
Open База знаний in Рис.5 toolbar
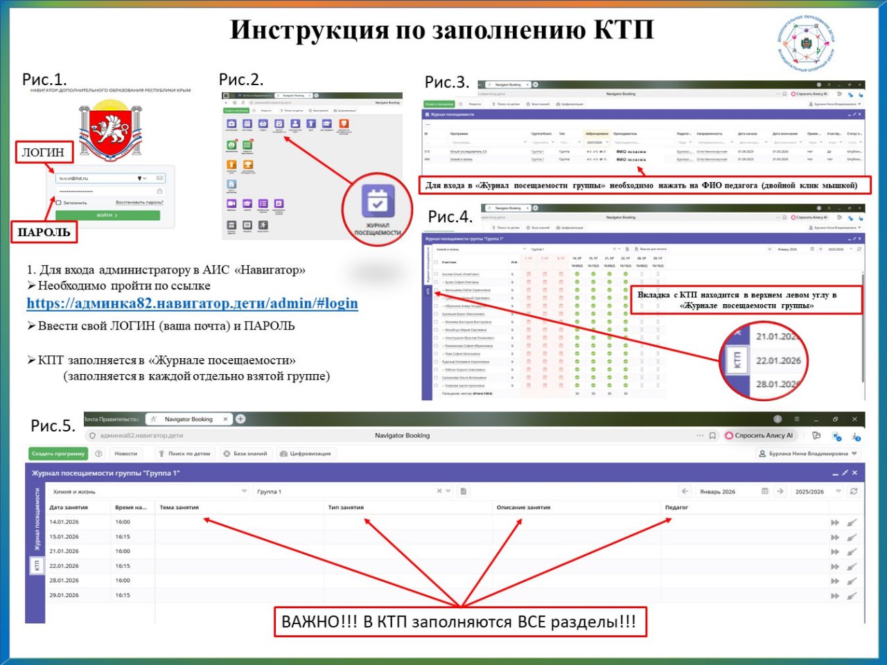(x=245, y=454)
